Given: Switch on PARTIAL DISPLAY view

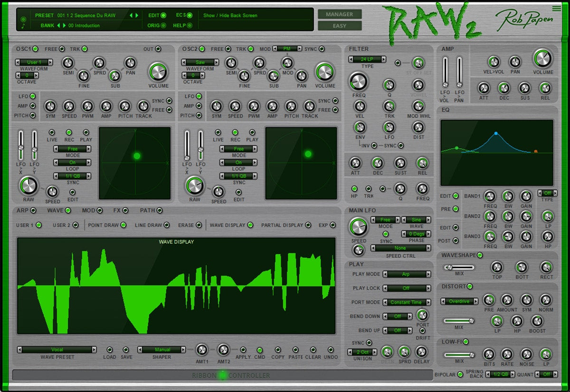Looking at the screenshot, I should click(x=308, y=225).
